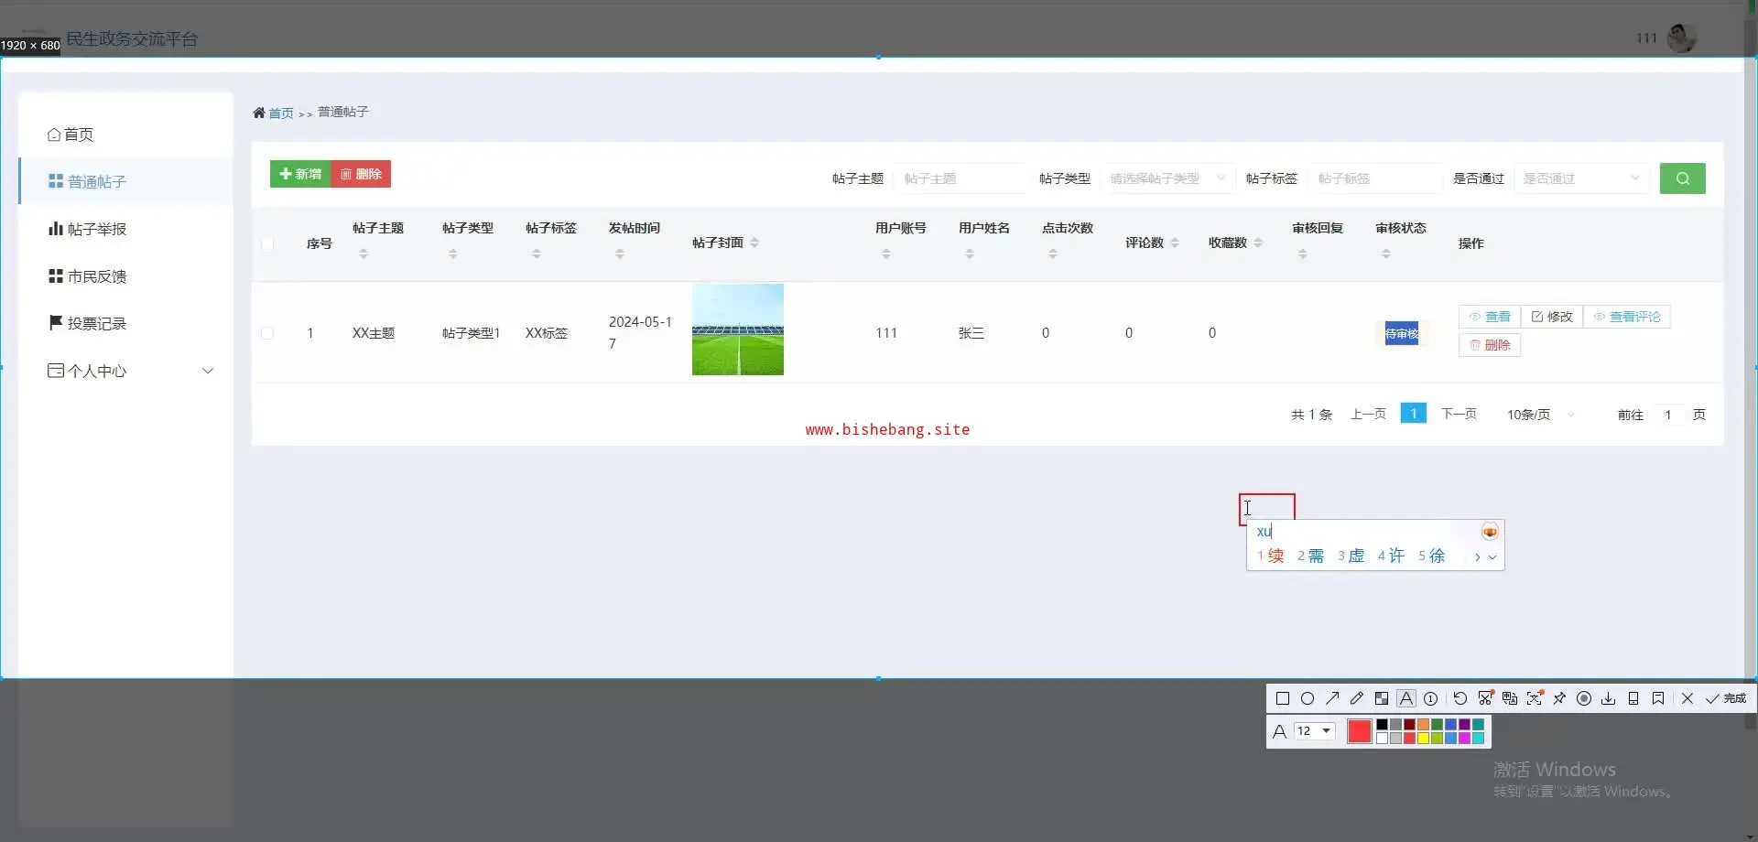
Task: Click page number 1 in pagination
Action: (x=1414, y=414)
